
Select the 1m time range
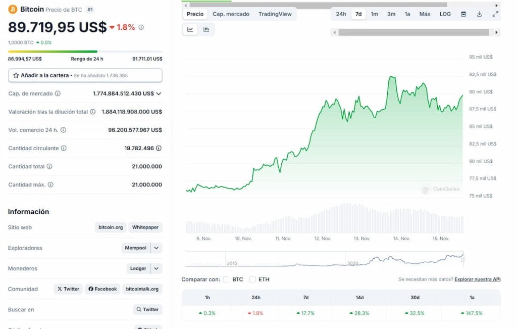tap(374, 14)
